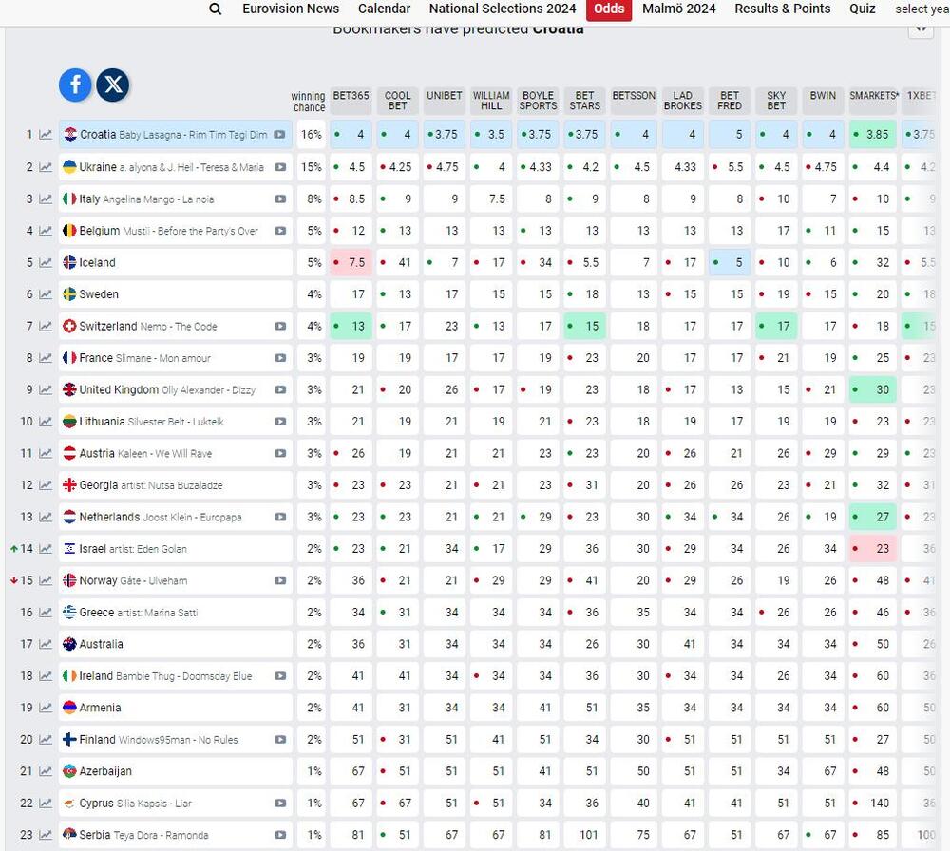950x851 pixels.
Task: Open the odds history chart for Croatia
Action: coord(46,135)
